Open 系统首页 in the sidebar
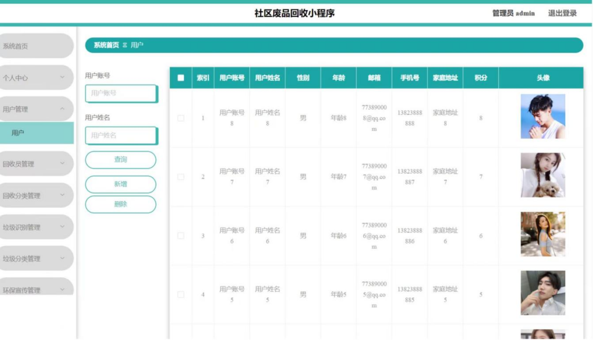The width and height of the screenshot is (593, 340). 36,46
